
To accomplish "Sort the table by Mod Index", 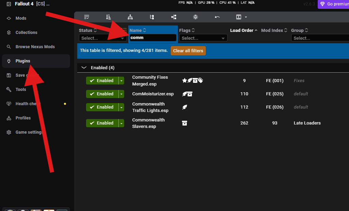I will (274, 31).
